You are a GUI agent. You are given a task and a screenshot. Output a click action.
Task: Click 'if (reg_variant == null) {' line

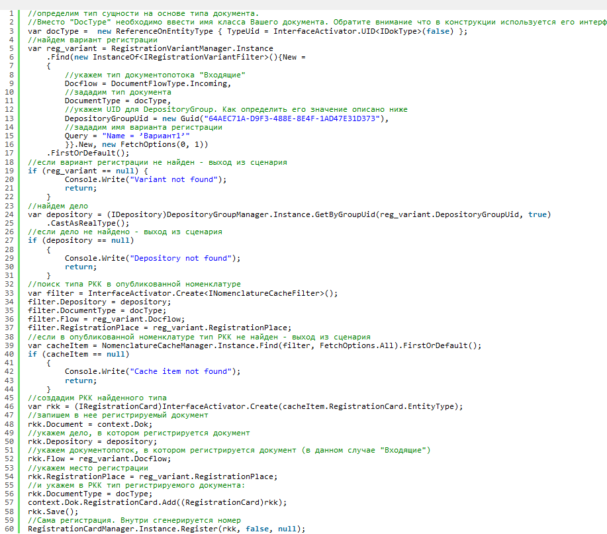tap(88, 171)
